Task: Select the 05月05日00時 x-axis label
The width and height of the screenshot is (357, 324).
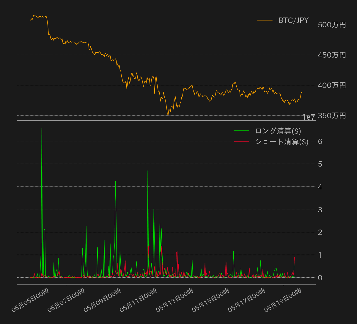Action: click(x=30, y=300)
